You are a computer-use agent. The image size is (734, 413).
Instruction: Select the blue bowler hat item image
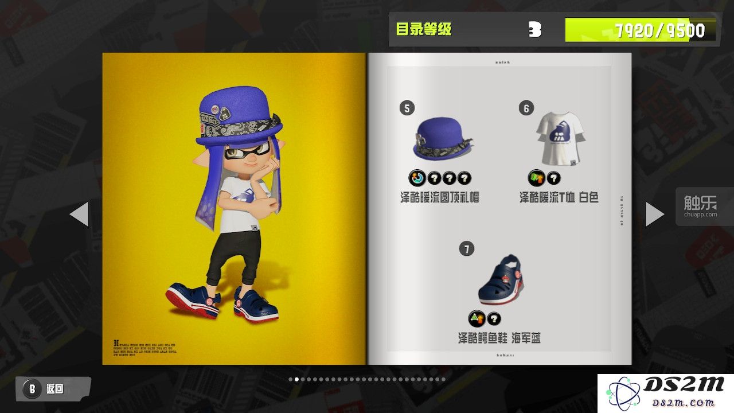tap(443, 138)
